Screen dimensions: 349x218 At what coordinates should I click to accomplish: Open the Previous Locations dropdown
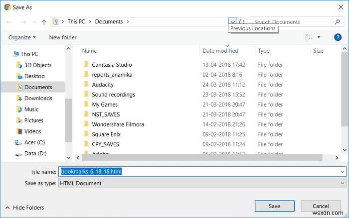[x=233, y=21]
